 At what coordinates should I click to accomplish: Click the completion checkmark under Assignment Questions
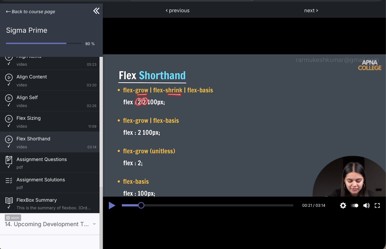(9, 166)
